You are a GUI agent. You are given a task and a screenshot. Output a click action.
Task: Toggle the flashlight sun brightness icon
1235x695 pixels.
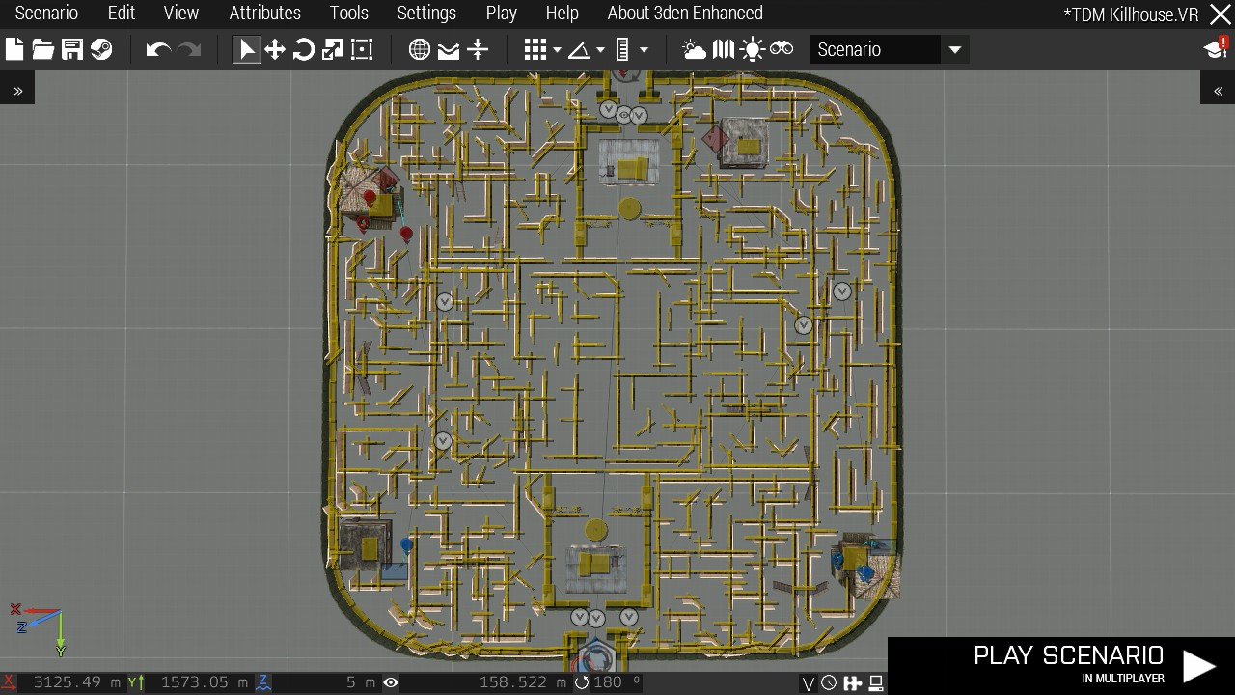pos(753,49)
